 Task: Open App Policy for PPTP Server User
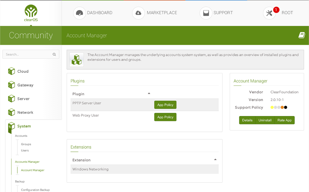tap(165, 105)
